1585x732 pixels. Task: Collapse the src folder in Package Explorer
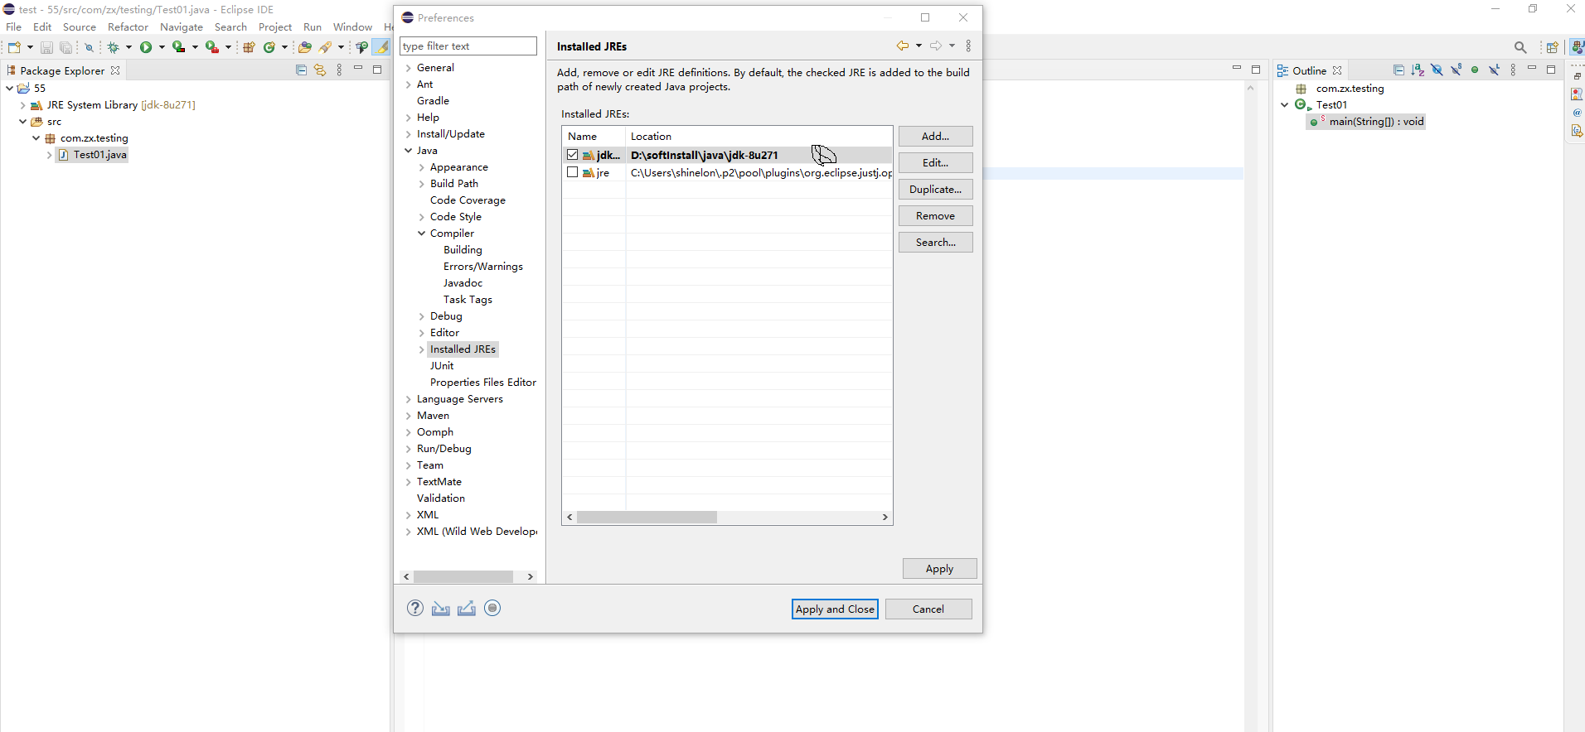point(22,122)
